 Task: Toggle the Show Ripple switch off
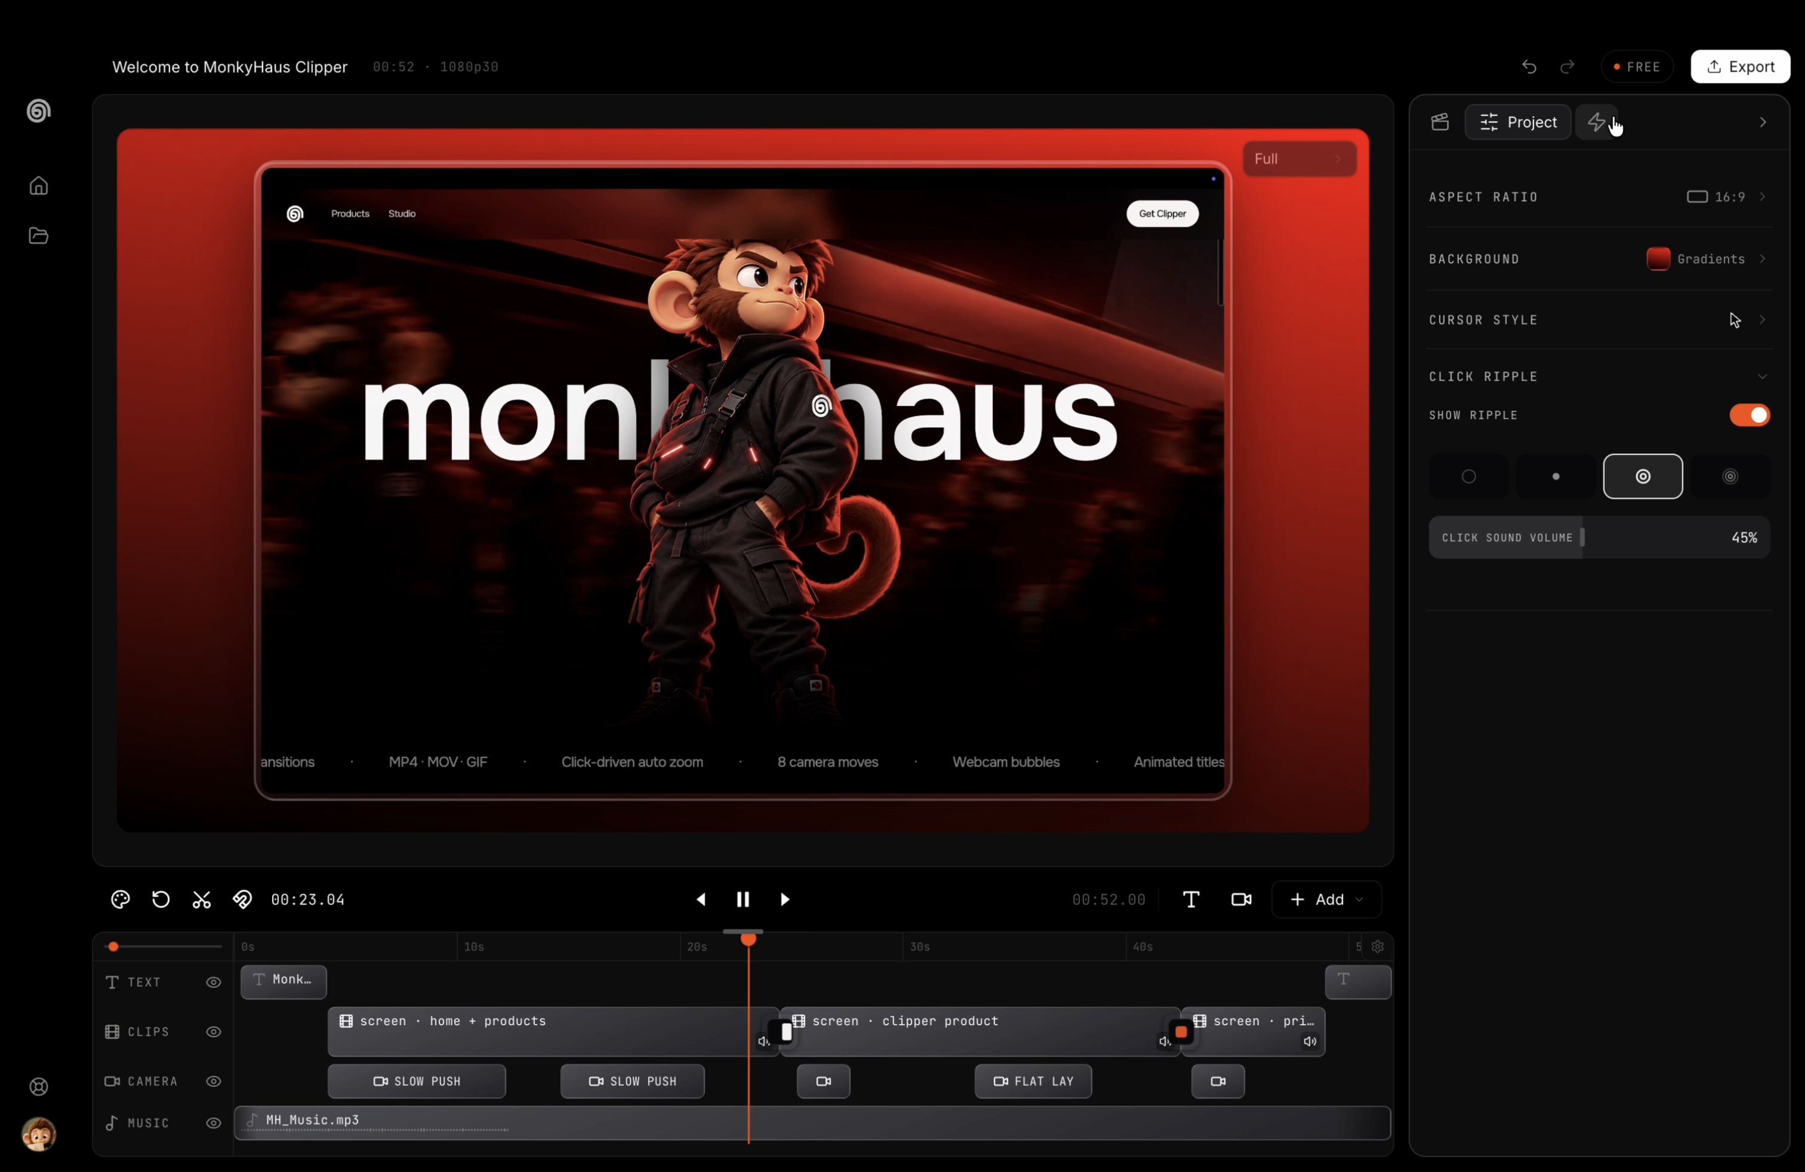(x=1749, y=415)
